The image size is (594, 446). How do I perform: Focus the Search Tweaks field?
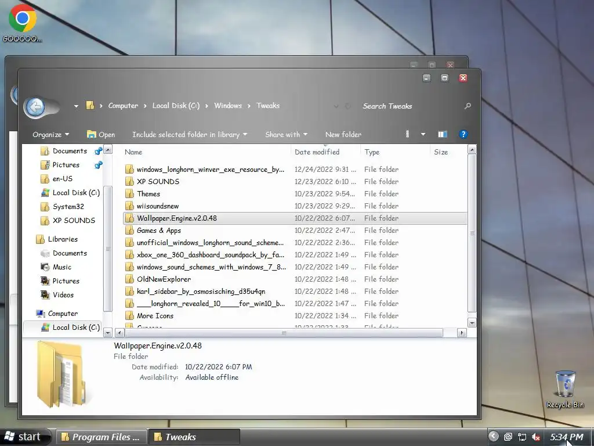pyautogui.click(x=411, y=106)
